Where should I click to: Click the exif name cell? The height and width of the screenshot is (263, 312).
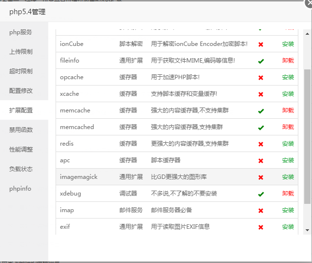[x=65, y=227]
